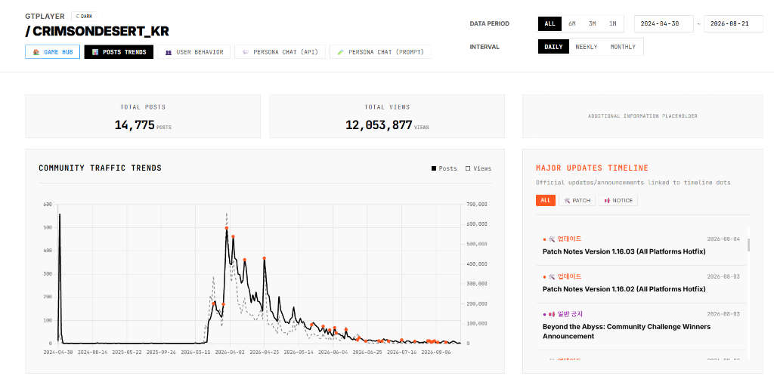Open PERSONA CHAT (PROMPT) tab
Viewport: 774px width, 376px height.
(381, 52)
